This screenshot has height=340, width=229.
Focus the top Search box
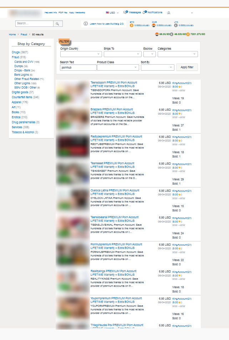pyautogui.click(x=35, y=24)
